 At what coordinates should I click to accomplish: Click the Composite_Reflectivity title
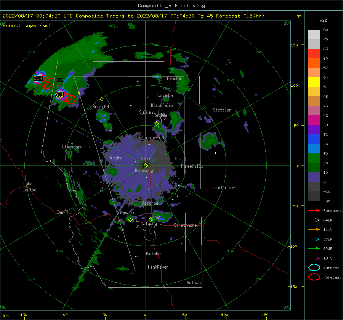click(171, 6)
